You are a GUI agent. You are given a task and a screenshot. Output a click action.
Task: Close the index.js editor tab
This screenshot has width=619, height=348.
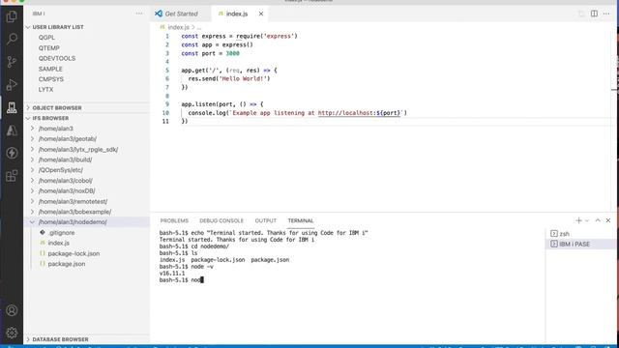[261, 14]
